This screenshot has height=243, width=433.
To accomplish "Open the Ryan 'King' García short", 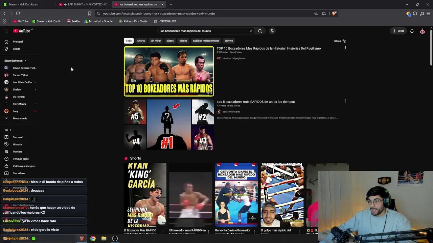I will tap(145, 195).
